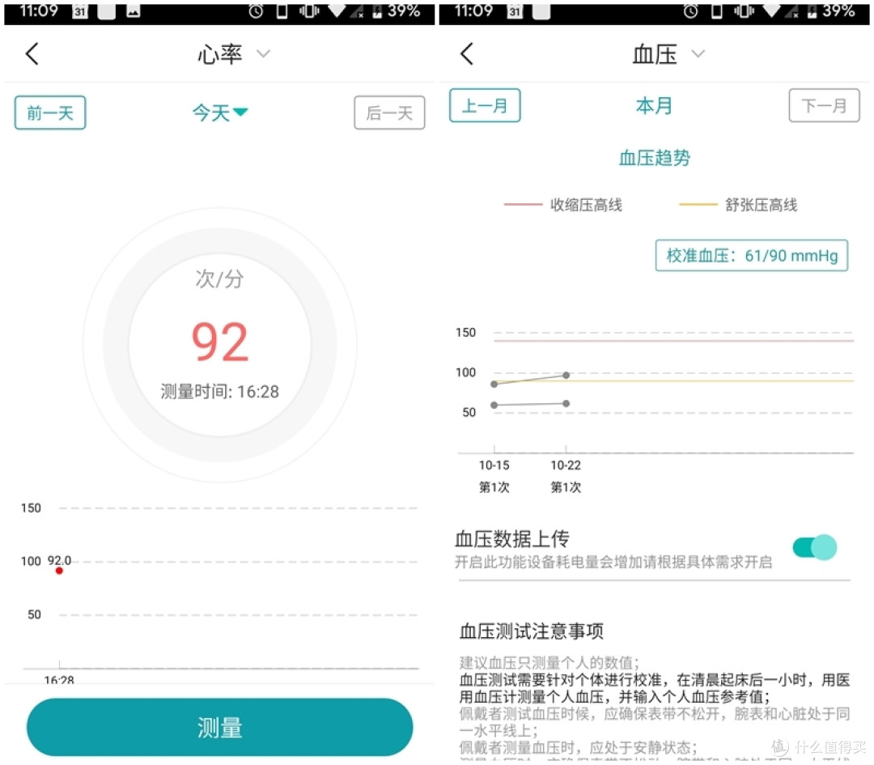
Task: Tap the 收缩压高线 legend entry
Action: tap(563, 205)
